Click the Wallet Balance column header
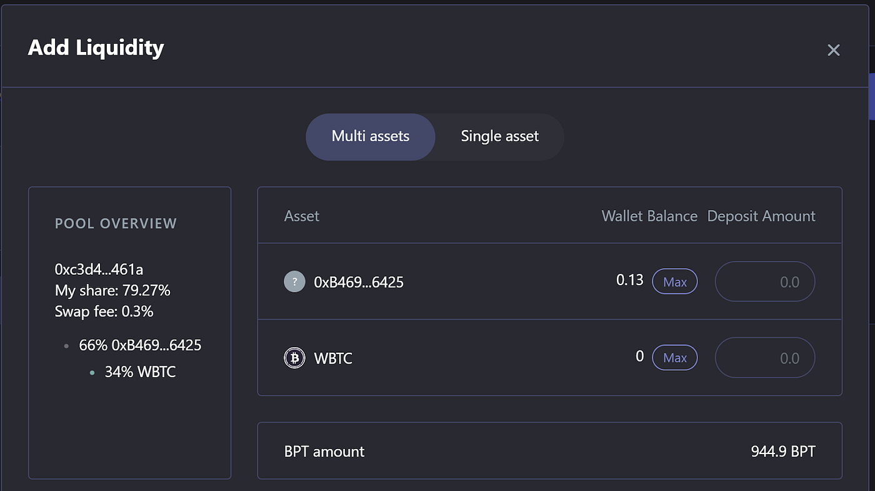The image size is (875, 491). coord(649,216)
